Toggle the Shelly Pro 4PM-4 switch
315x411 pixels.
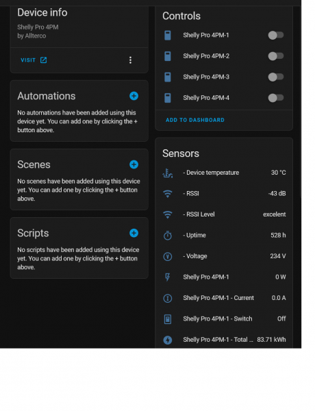pyautogui.click(x=276, y=98)
